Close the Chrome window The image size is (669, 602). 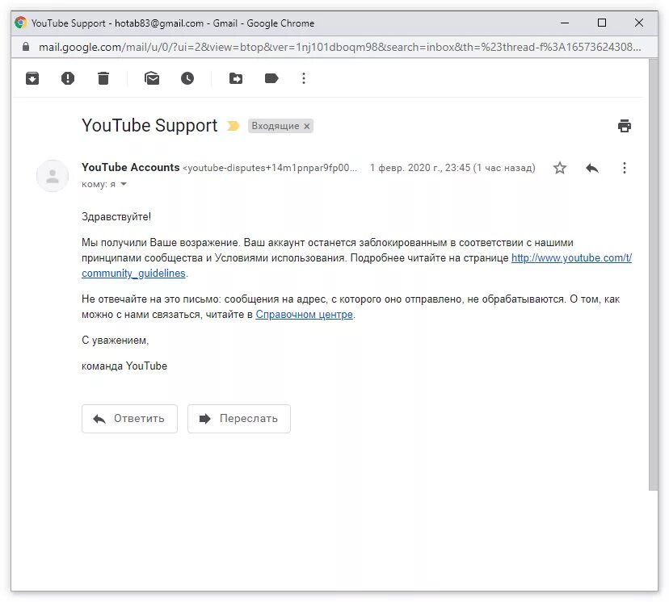(x=639, y=23)
